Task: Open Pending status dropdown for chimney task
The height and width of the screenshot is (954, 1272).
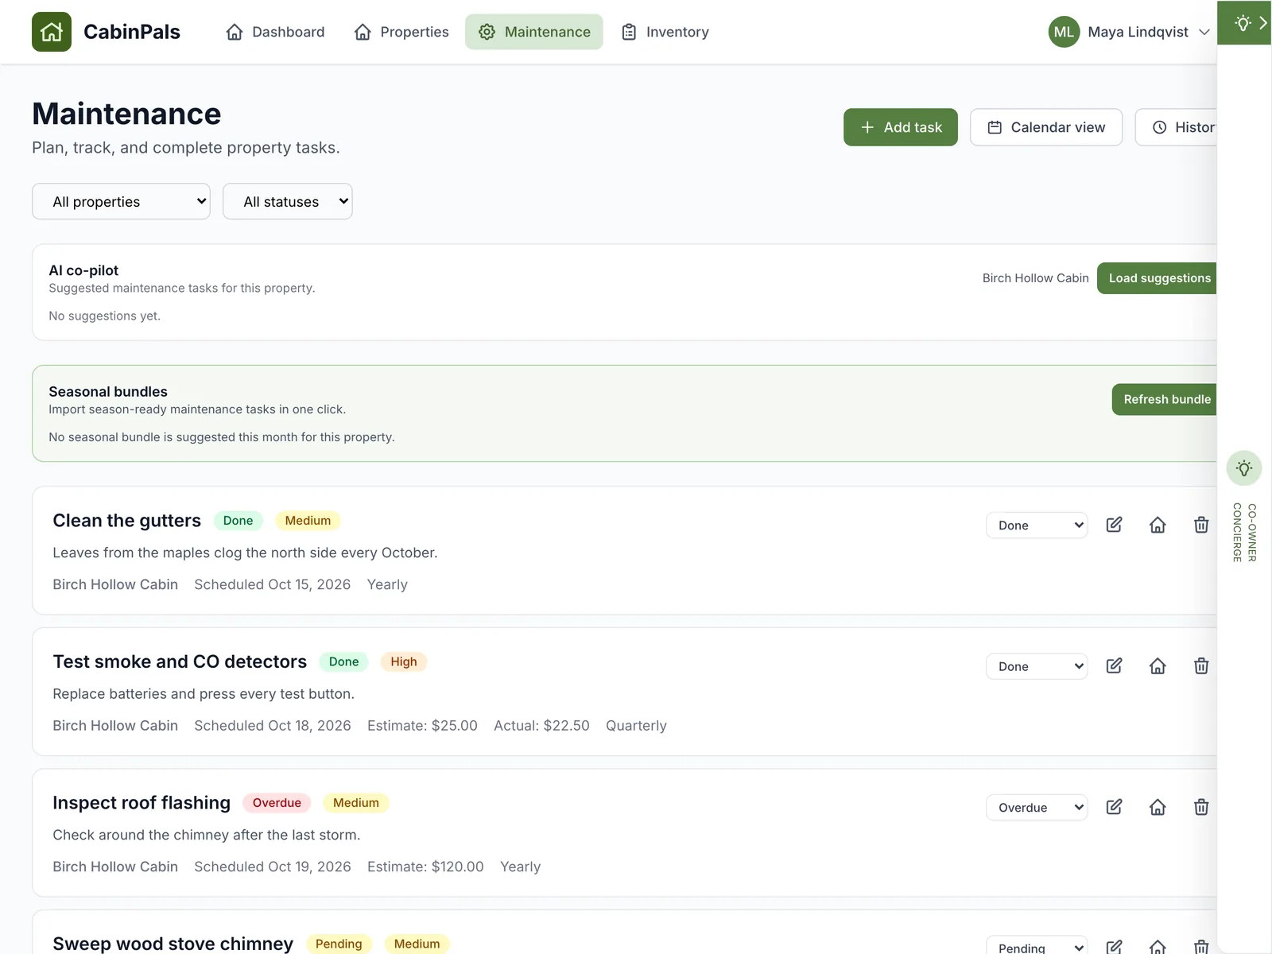Action: click(1037, 945)
